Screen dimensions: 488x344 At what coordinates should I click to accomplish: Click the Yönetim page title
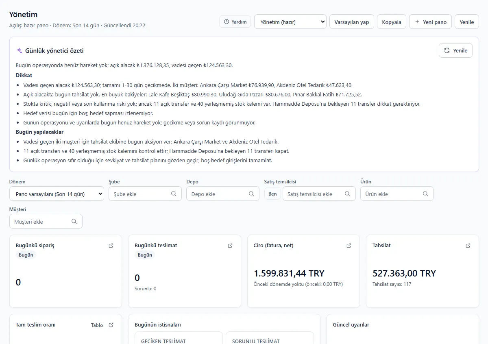(24, 14)
